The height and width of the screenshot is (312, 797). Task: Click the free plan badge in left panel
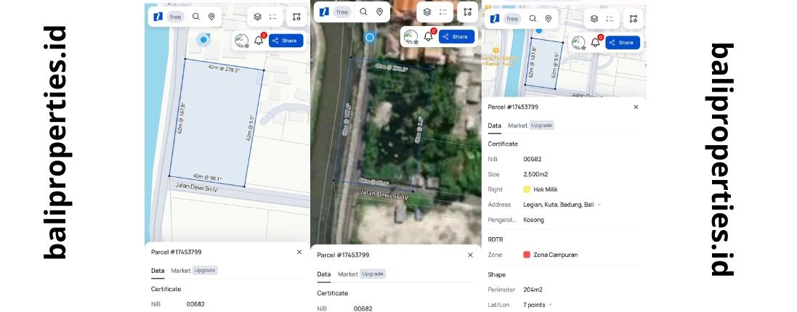175,17
